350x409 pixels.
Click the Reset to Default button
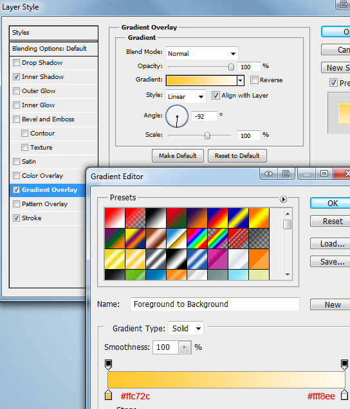(x=237, y=156)
